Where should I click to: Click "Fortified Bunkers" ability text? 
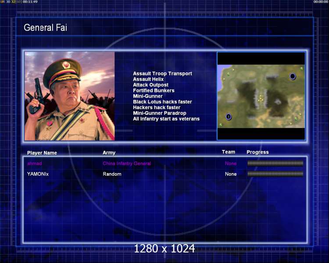pyautogui.click(x=154, y=91)
